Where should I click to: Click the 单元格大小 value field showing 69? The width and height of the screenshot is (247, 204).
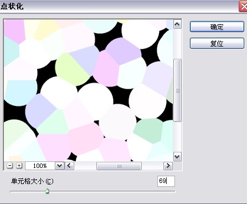pos(166,181)
